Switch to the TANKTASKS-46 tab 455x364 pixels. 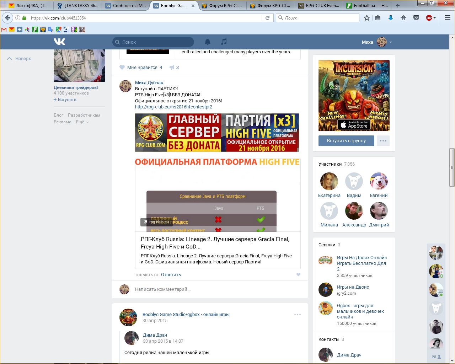click(x=78, y=5)
